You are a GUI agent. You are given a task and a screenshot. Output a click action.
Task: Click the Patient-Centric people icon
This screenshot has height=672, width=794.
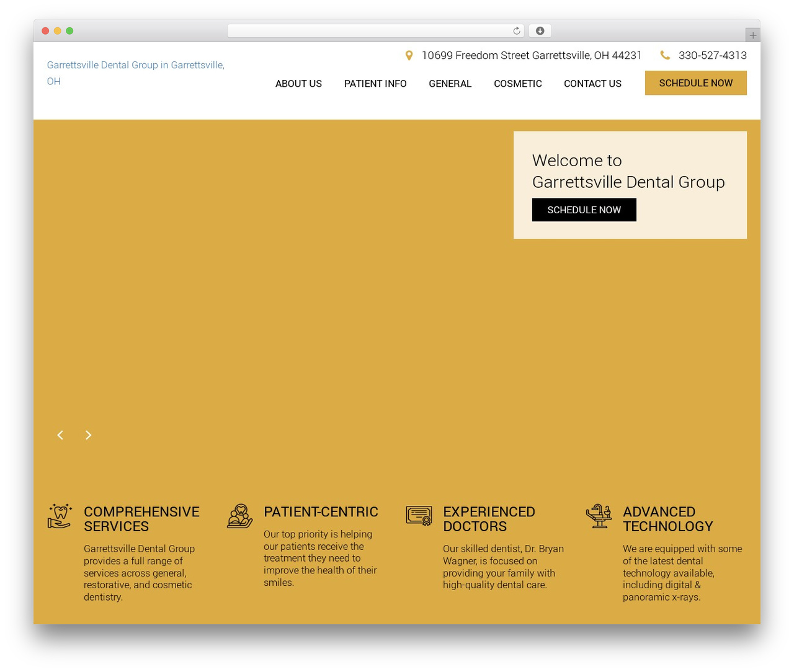coord(239,516)
